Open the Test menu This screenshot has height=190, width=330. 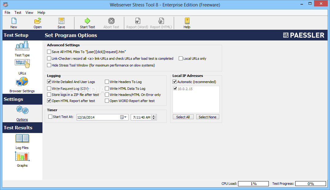18,12
